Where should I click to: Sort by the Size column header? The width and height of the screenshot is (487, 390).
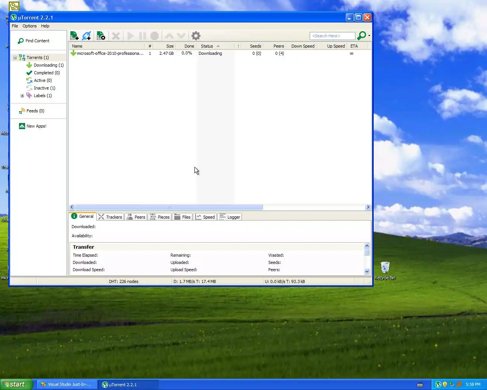coord(164,46)
